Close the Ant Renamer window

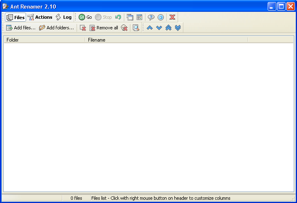click(290, 7)
